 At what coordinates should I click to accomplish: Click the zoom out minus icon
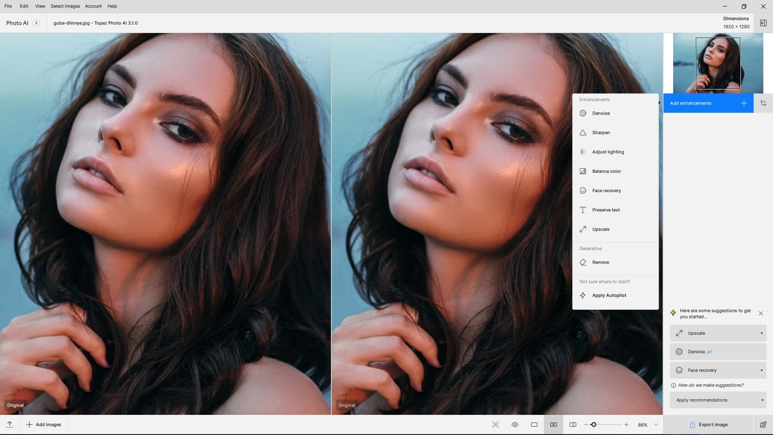click(586, 425)
